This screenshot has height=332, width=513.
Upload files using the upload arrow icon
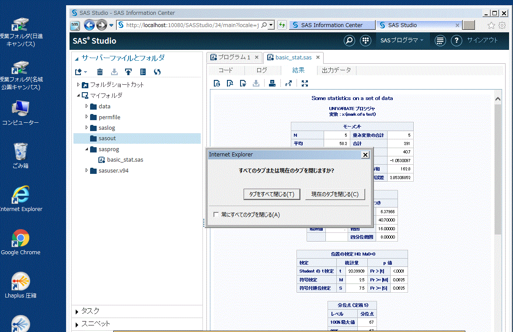click(x=128, y=72)
